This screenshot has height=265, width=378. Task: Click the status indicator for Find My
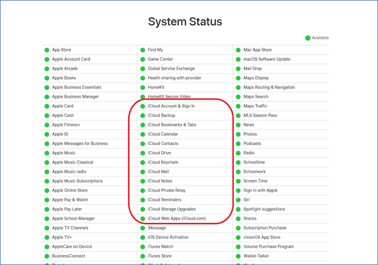pyautogui.click(x=143, y=50)
